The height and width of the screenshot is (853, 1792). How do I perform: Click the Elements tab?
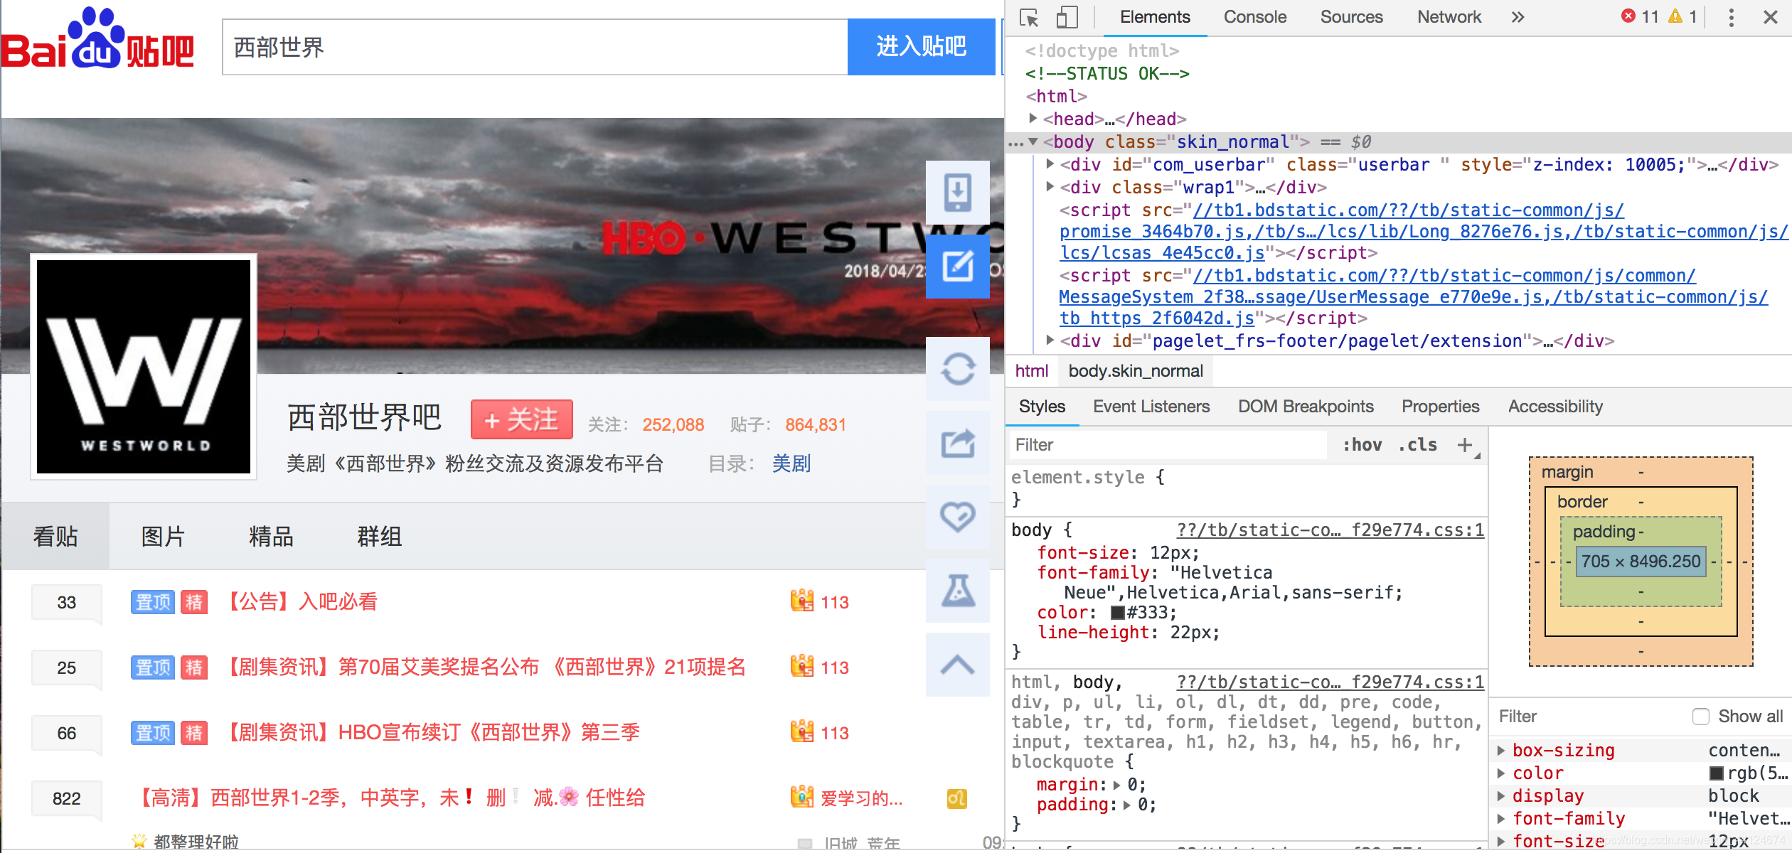click(1155, 17)
